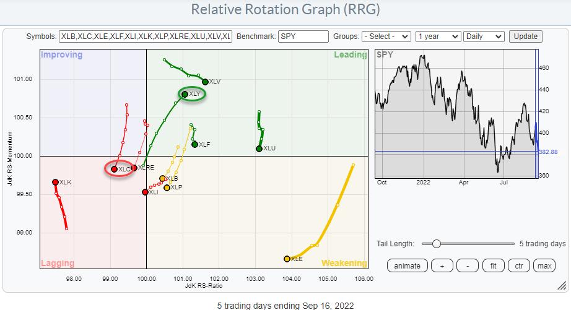Select the XLV sector dot

pos(205,82)
